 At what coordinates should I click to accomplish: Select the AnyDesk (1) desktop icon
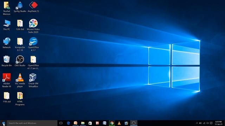click(x=33, y=7)
